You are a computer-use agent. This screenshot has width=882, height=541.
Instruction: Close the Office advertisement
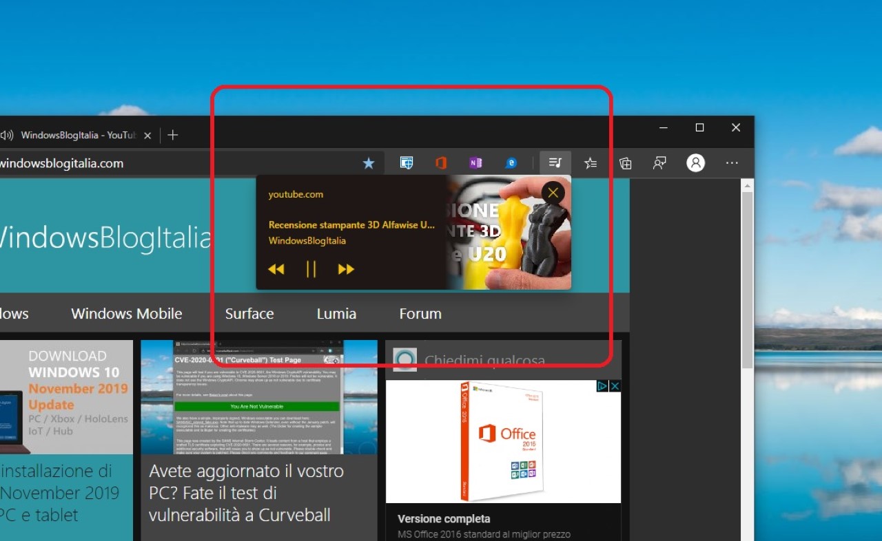(615, 386)
